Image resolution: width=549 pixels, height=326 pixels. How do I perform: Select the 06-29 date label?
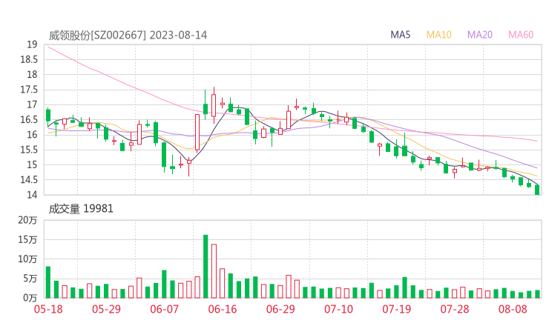coord(280,309)
